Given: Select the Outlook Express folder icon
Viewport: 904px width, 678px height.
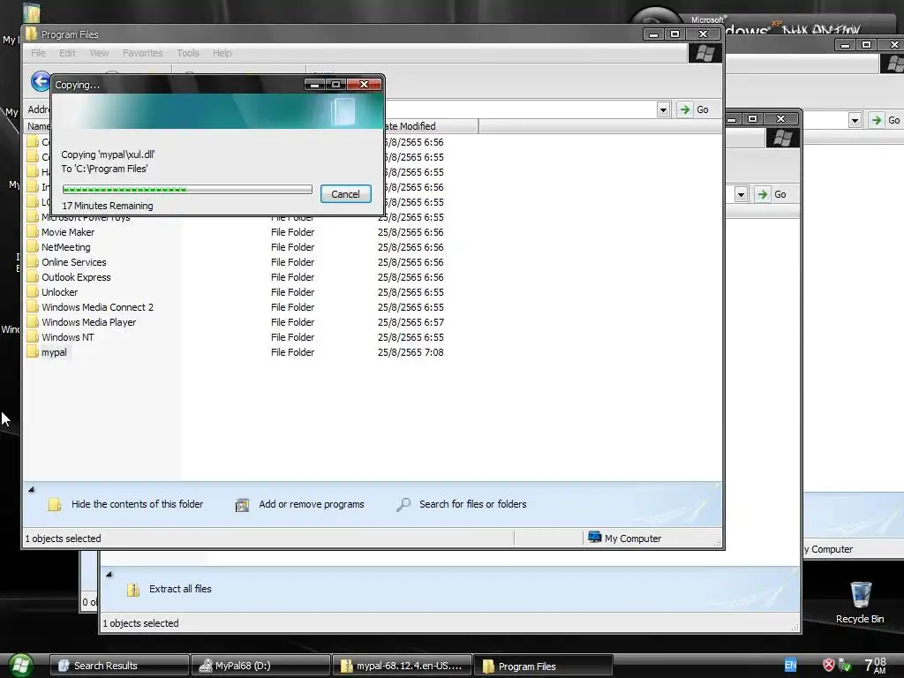Looking at the screenshot, I should (33, 277).
